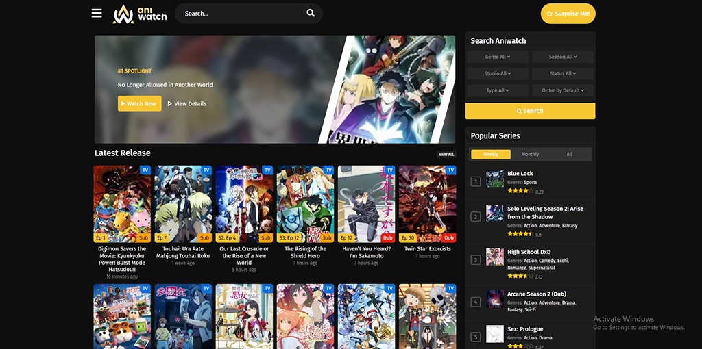Viewport: 702px width, 349px height.
Task: Click Ep 50 badge on Twin Star Exorcists
Action: click(407, 238)
